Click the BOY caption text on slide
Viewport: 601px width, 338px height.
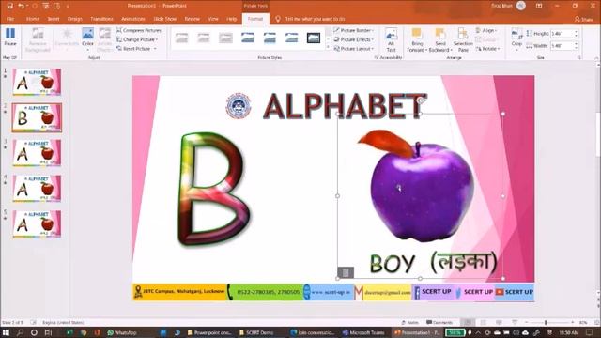(393, 264)
